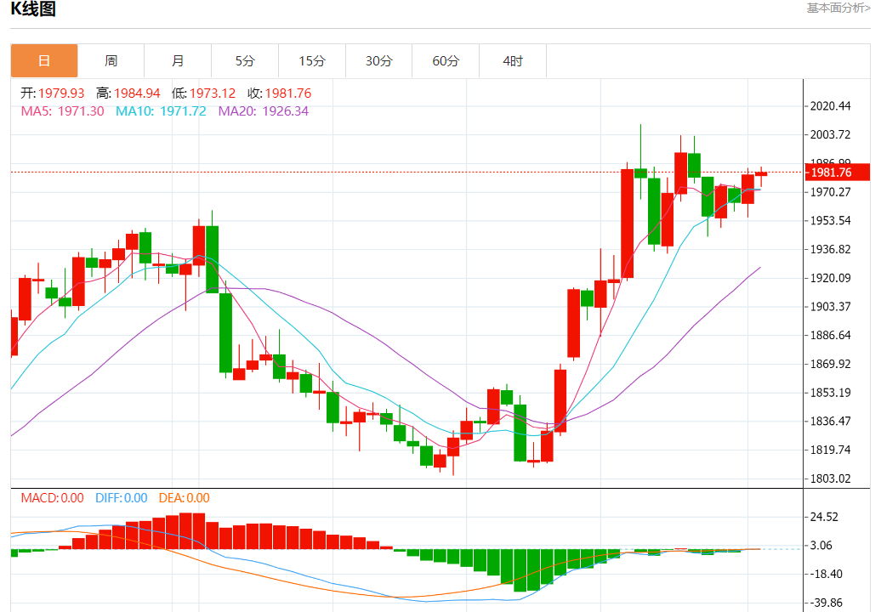Click the 收:1981.76 close value
Image resolution: width=881 pixels, height=612 pixels.
[279, 93]
